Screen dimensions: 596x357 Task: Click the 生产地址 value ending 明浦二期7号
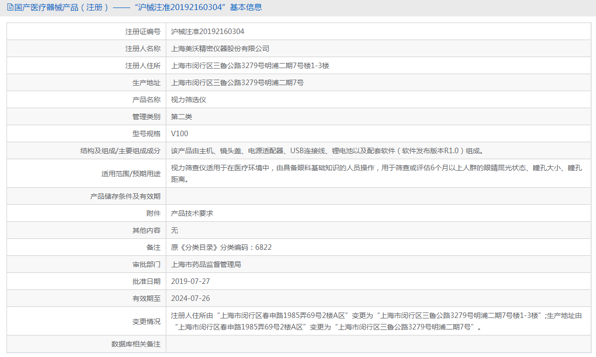click(237, 83)
